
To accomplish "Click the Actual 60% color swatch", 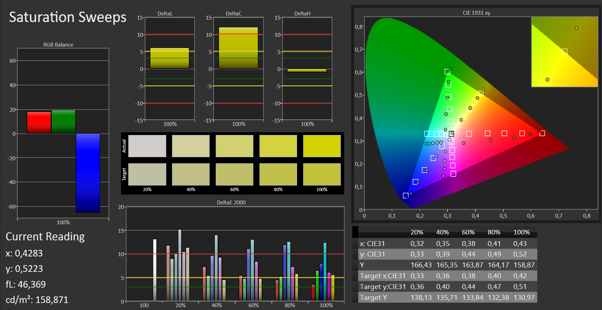I will pyautogui.click(x=234, y=146).
